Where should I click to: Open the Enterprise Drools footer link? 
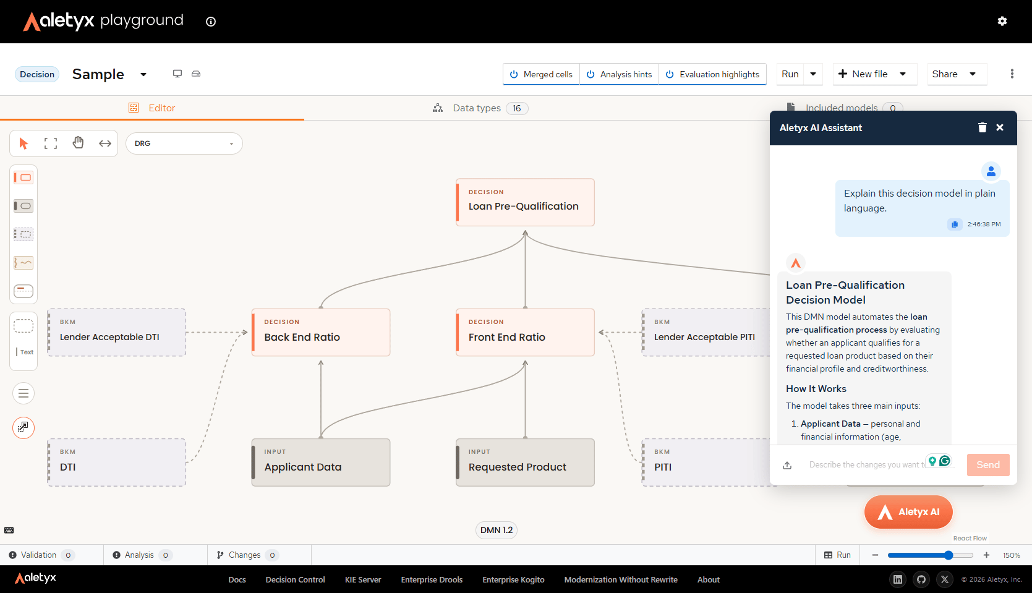pos(432,579)
